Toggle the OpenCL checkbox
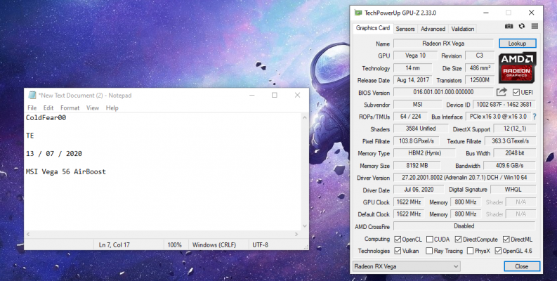This screenshot has height=281, width=557. click(398, 240)
